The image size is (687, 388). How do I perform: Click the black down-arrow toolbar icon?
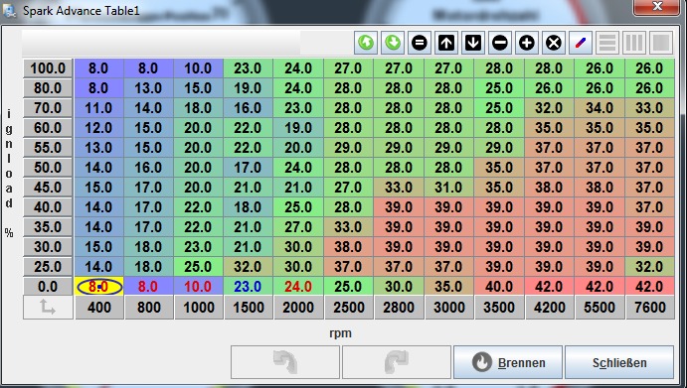473,43
